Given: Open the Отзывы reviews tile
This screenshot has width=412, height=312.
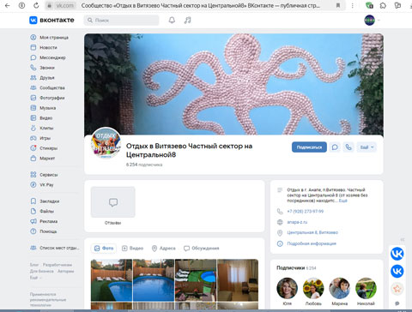Looking at the screenshot, I should [112, 206].
